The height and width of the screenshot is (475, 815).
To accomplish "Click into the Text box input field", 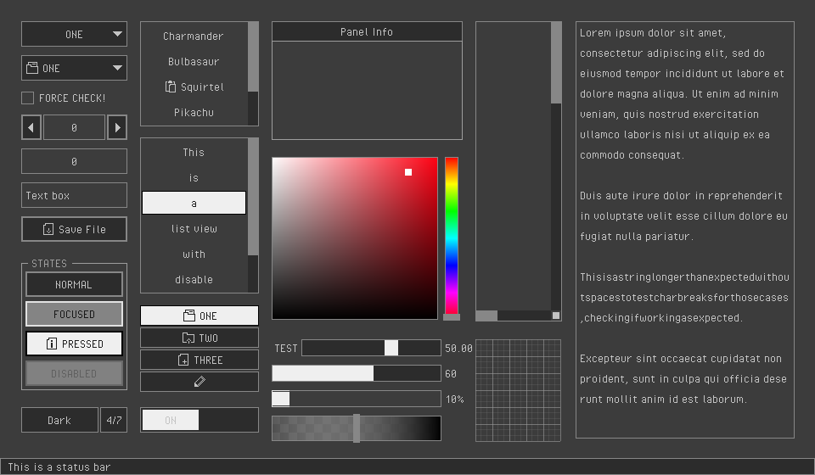I will pos(74,195).
